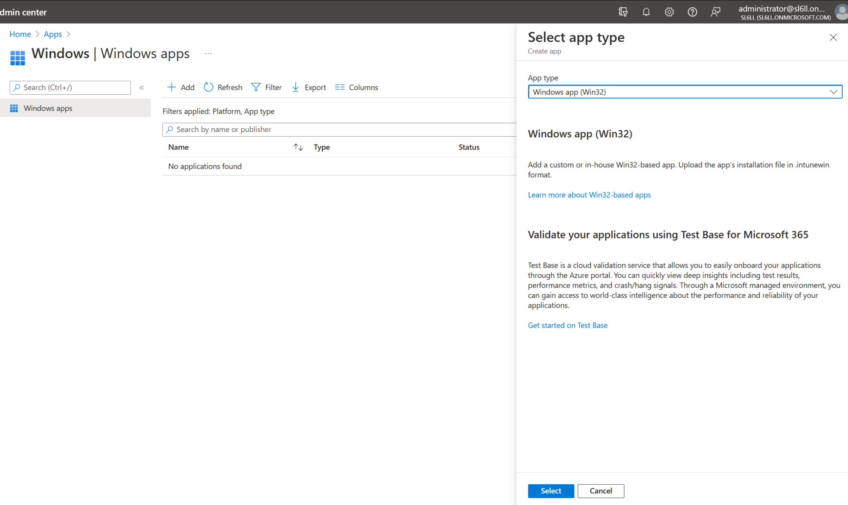Open Learn more about Win32-based apps
Image resolution: width=848 pixels, height=505 pixels.
pos(589,195)
